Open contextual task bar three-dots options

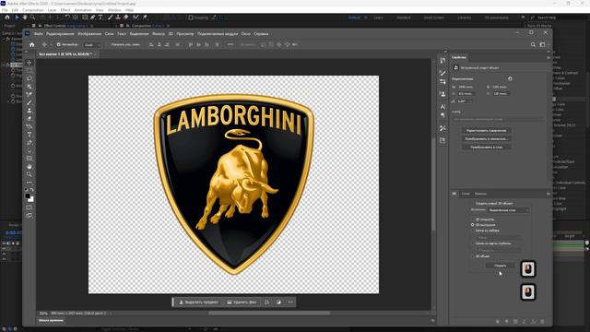tap(290, 302)
